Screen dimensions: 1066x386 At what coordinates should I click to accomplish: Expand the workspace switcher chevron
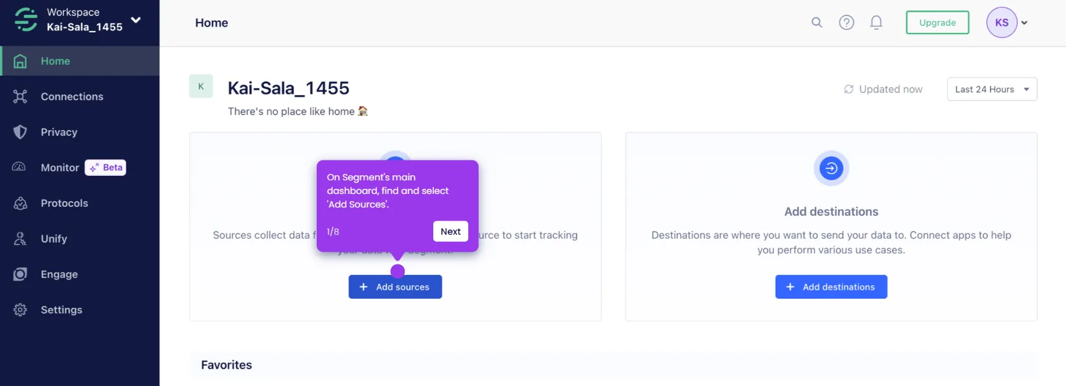click(x=136, y=20)
